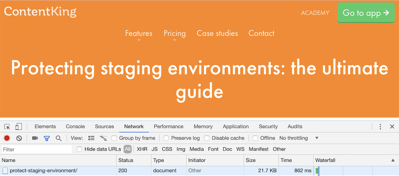Switch to the Sources tab
The height and width of the screenshot is (176, 399).
[x=104, y=127]
